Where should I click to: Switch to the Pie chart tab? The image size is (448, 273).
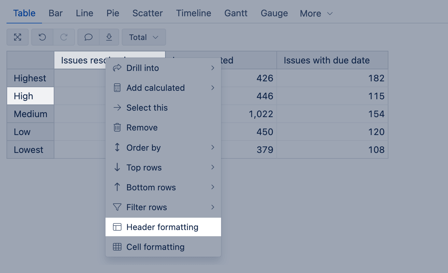click(x=113, y=13)
